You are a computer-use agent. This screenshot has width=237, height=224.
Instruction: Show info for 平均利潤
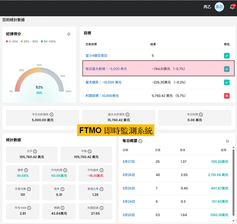[x=65, y=170]
